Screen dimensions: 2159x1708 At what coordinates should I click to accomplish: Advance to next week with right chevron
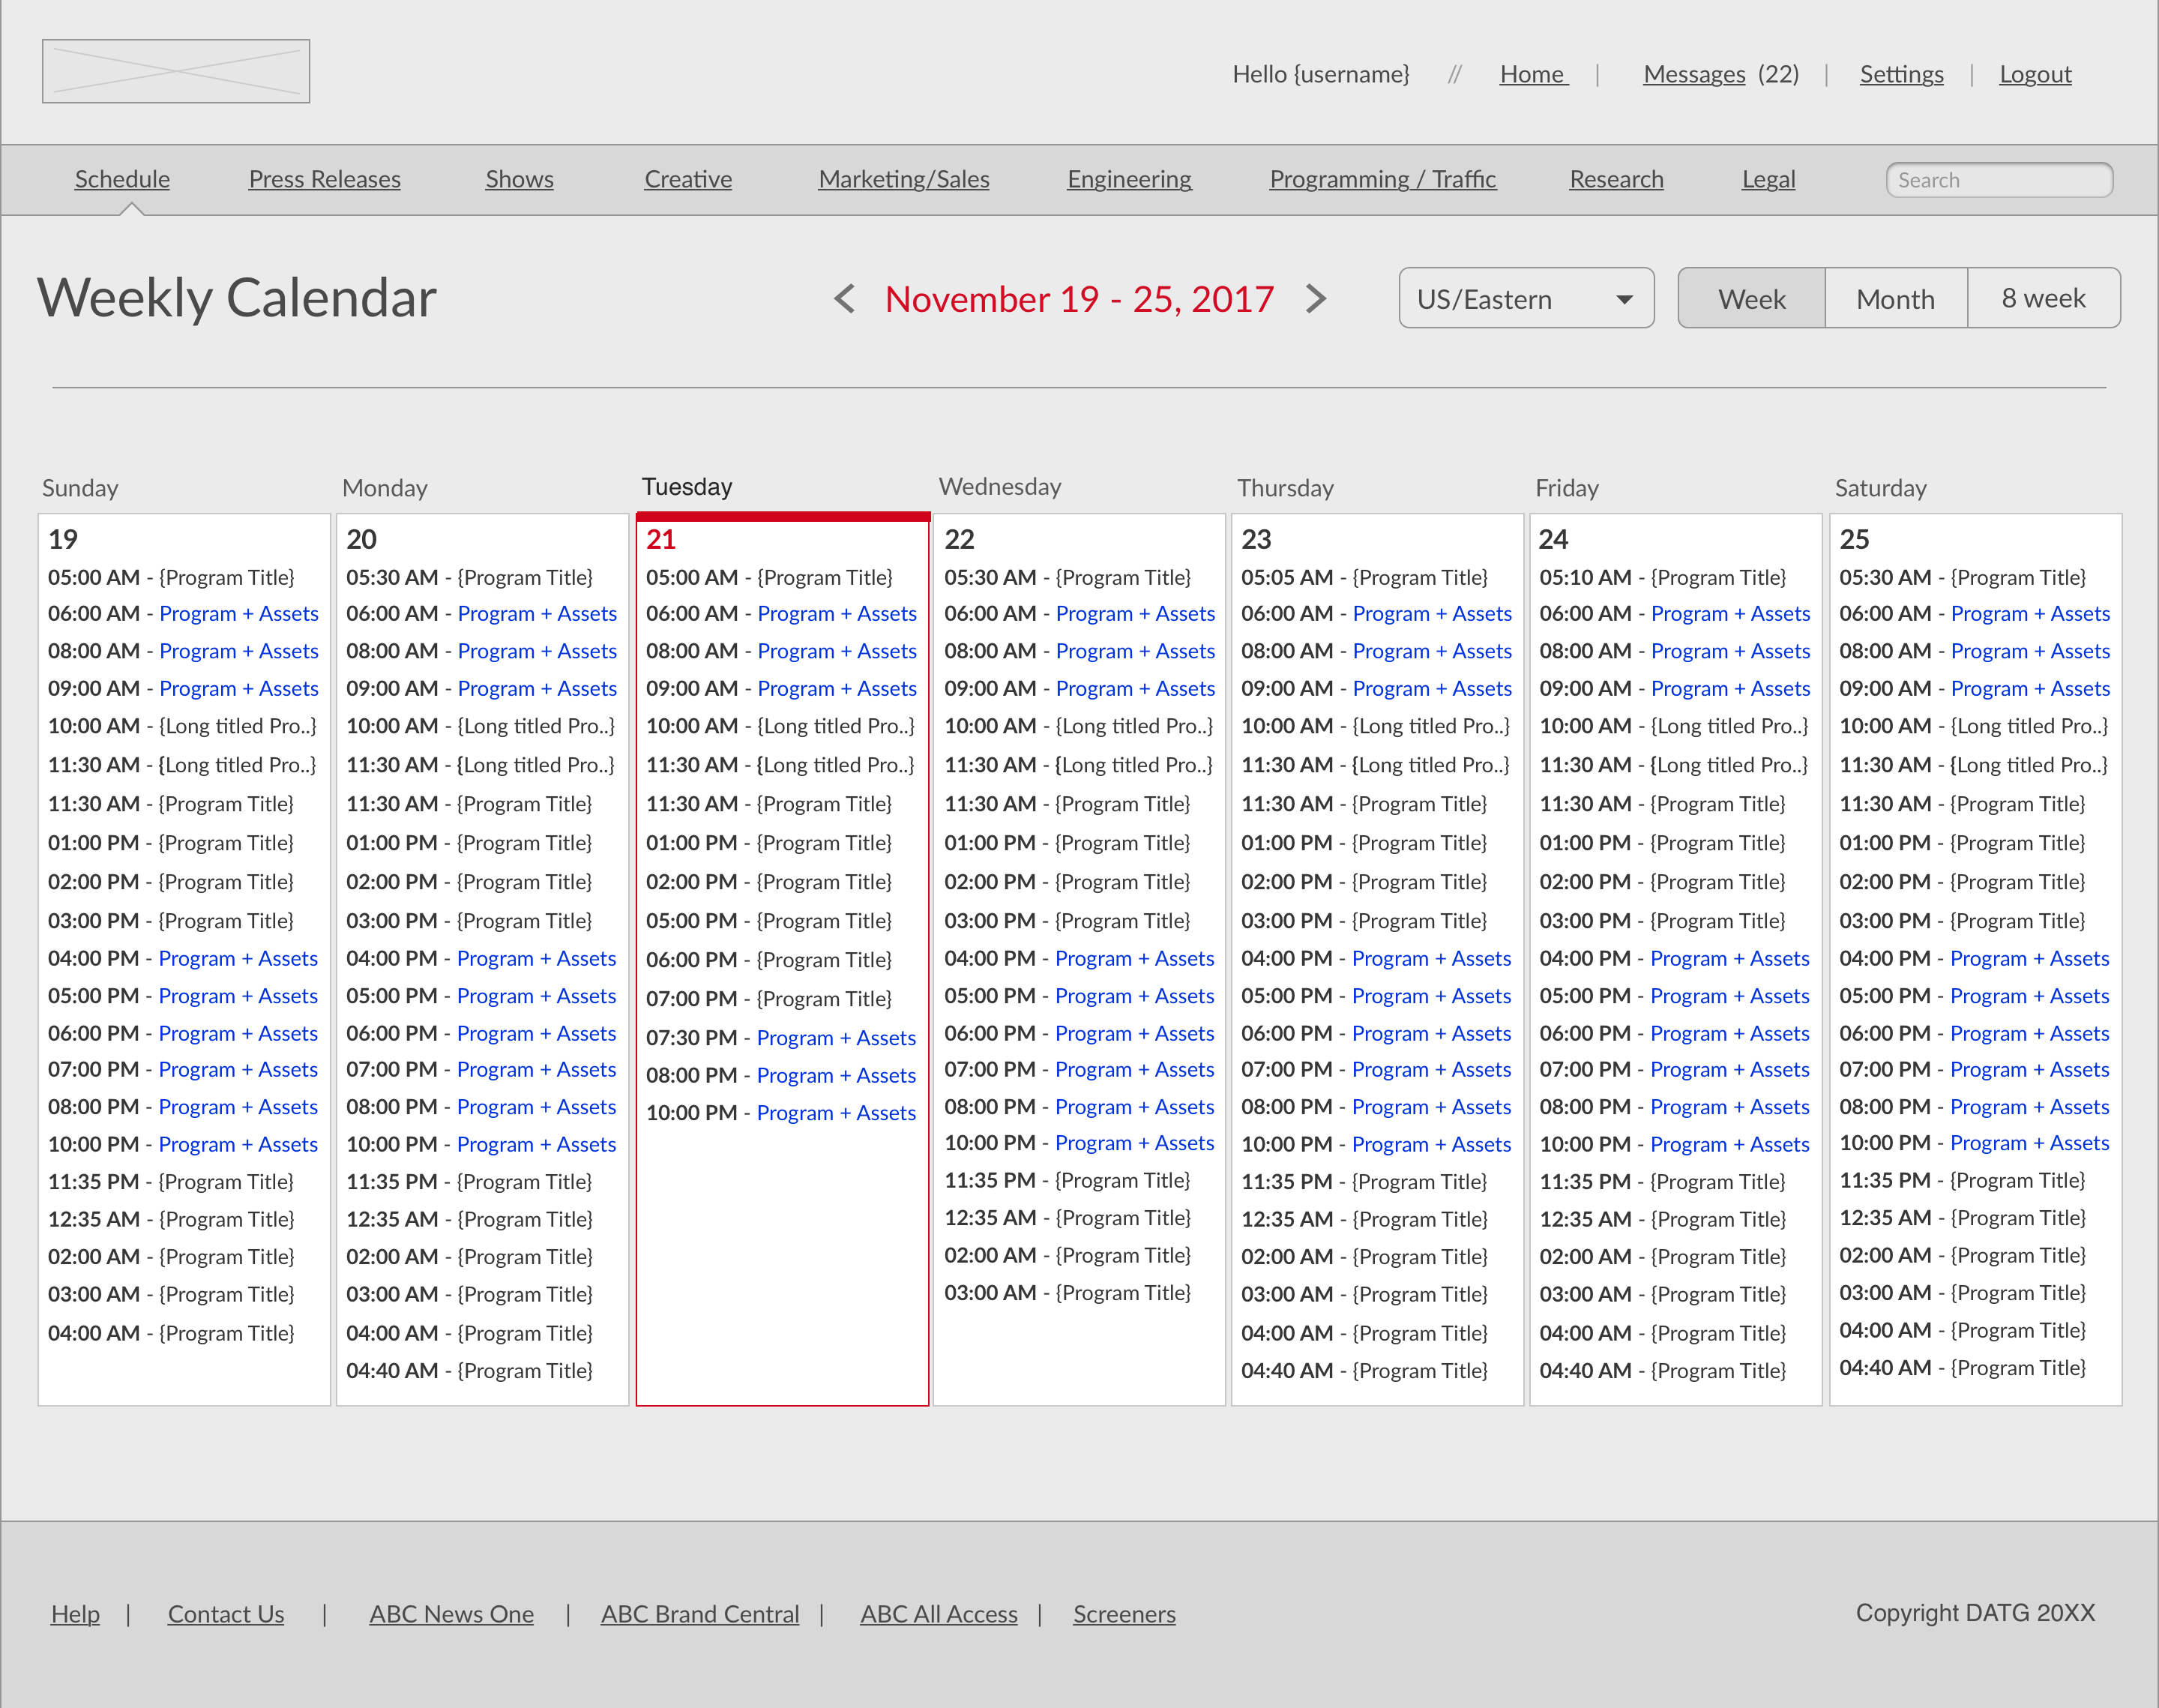1316,298
